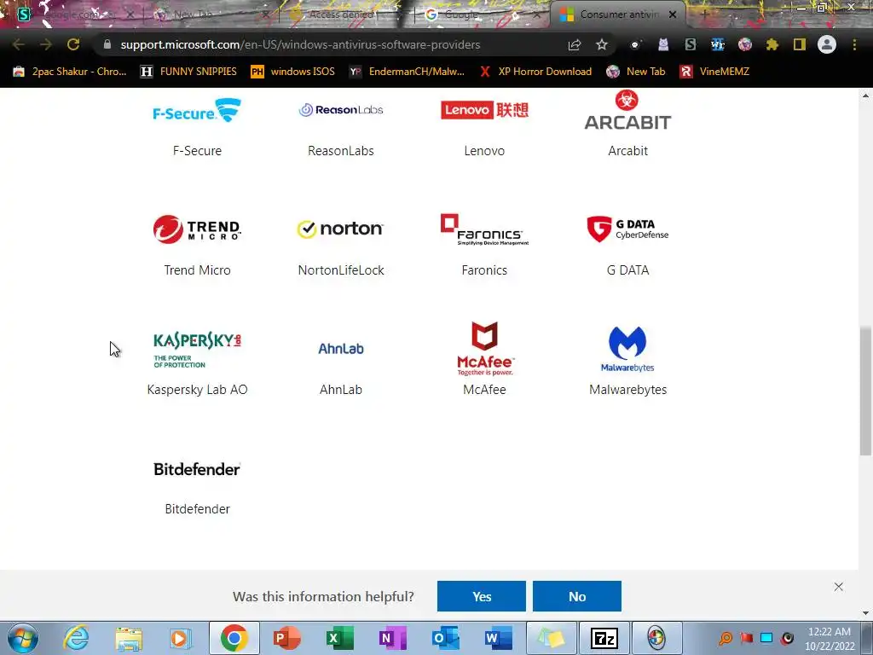Click the page vertical scrollbar thumb
Screen dimensions: 873x655
(865, 391)
